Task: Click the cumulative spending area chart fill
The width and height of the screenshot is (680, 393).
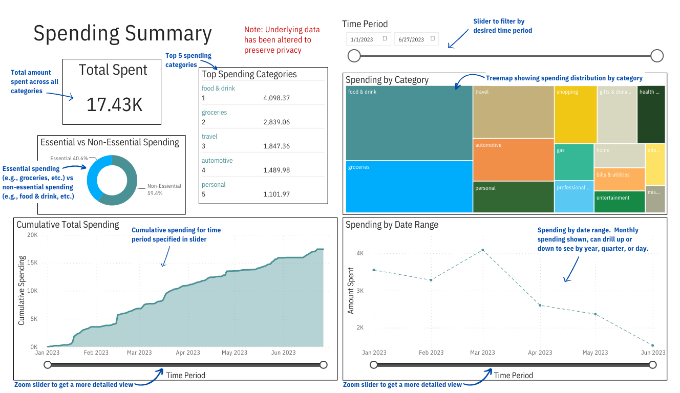Action: [205, 317]
